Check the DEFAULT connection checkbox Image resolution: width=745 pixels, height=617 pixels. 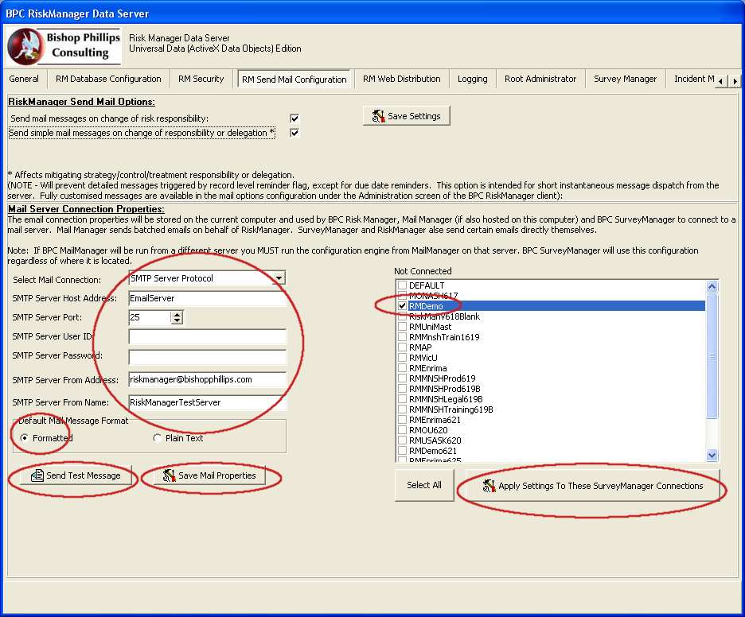[x=403, y=285]
